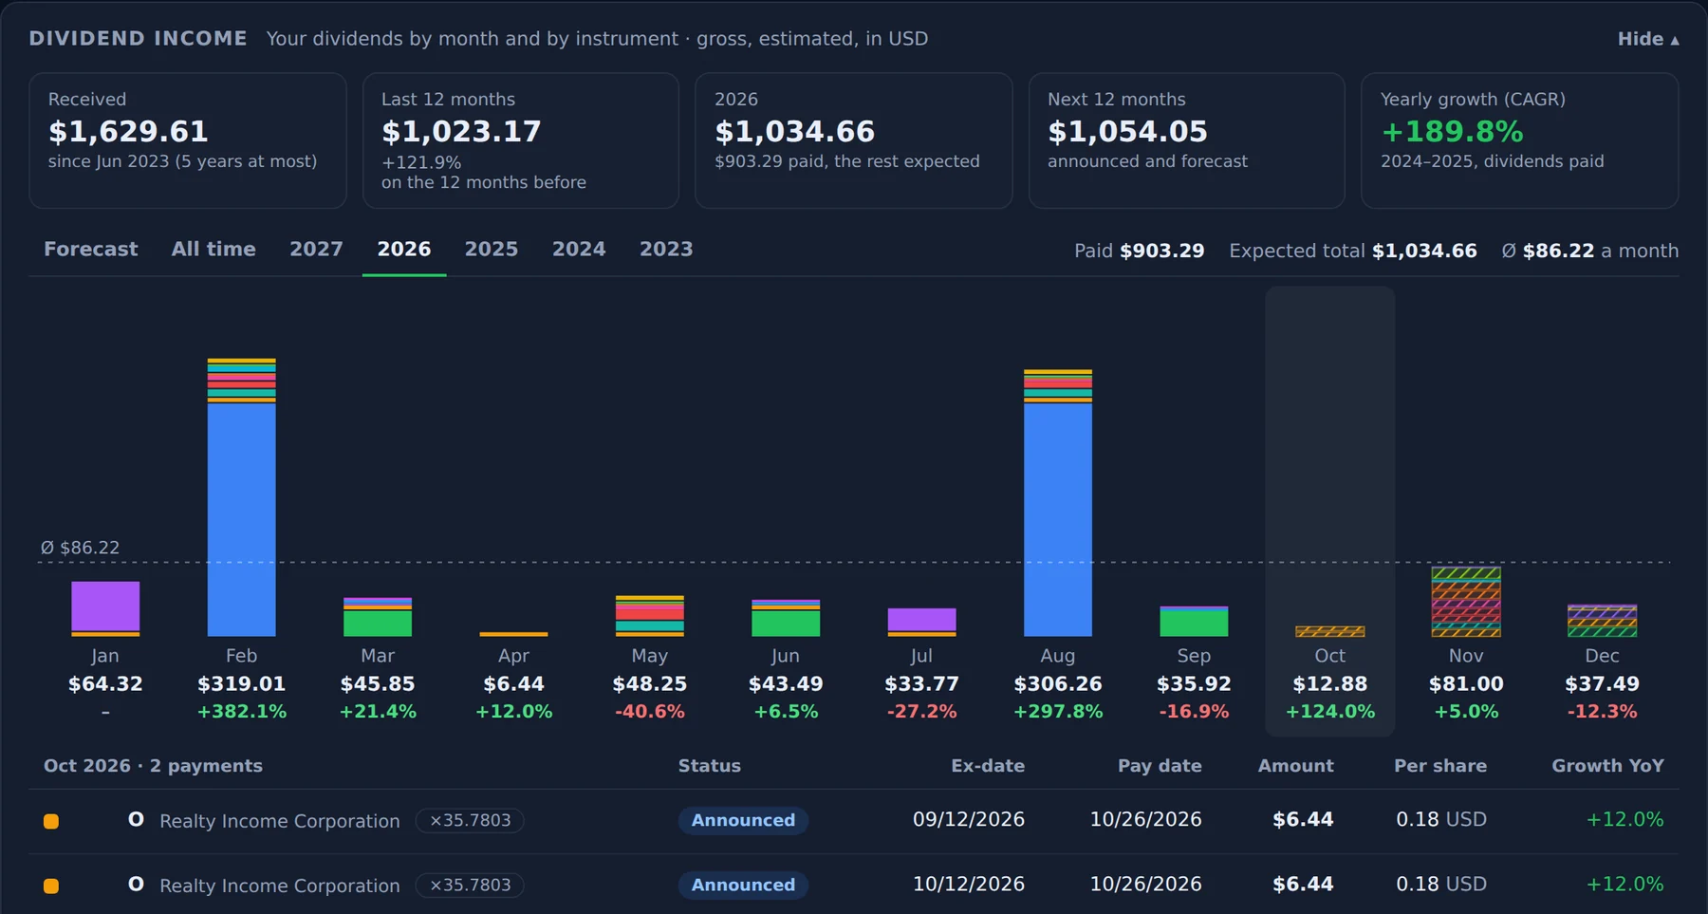
Task: Click the 2026 $1,034.66 summary card
Action: (854, 140)
